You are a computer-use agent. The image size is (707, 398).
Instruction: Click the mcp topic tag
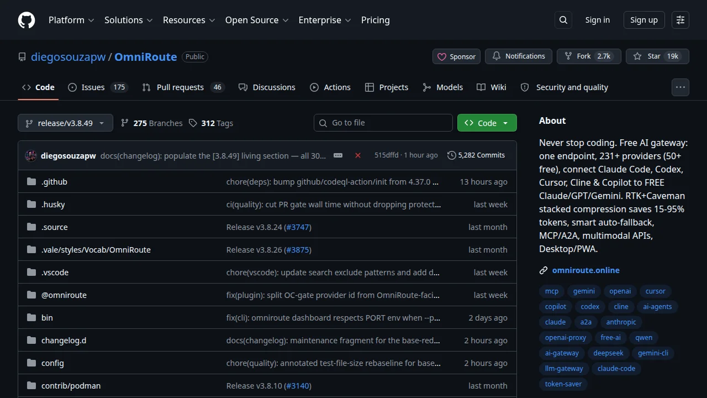point(552,291)
